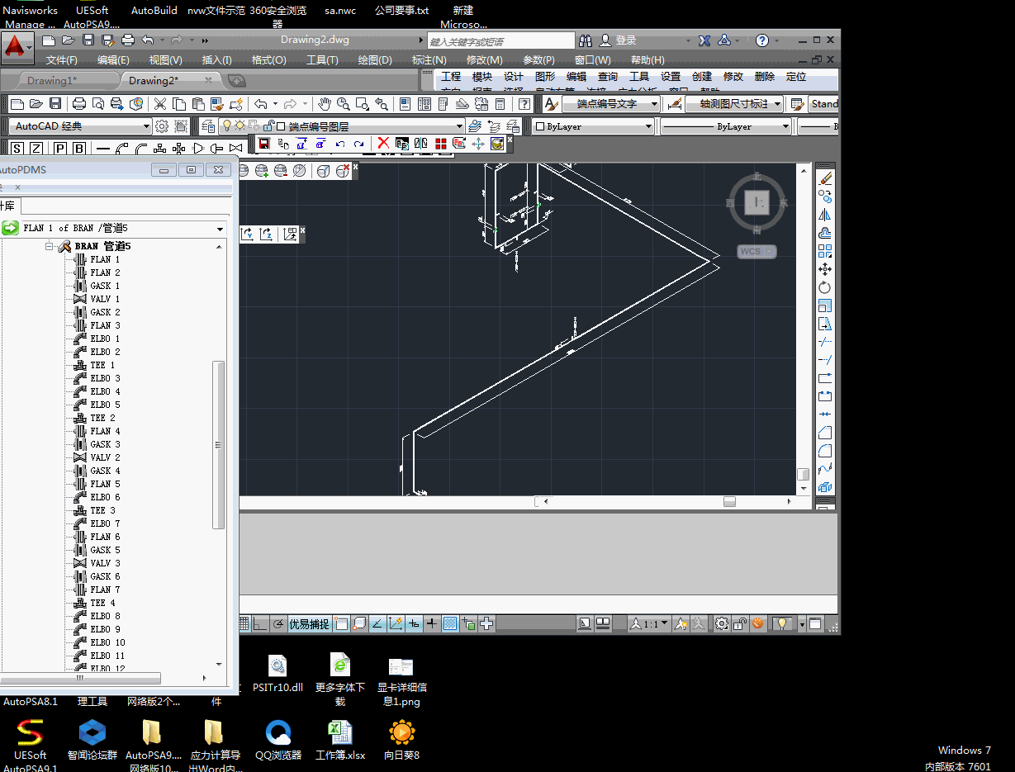Click the model space button in status bar
The height and width of the screenshot is (772, 1015).
tap(586, 623)
